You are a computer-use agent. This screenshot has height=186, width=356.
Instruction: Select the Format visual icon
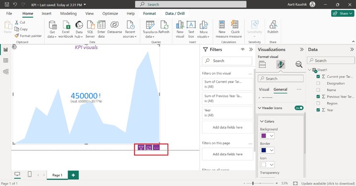pos(281,64)
